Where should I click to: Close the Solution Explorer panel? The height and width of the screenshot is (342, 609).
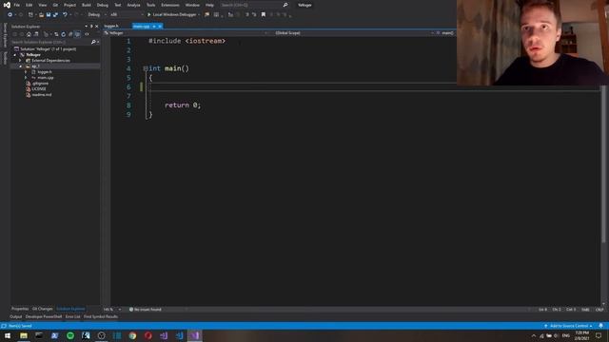point(97,27)
